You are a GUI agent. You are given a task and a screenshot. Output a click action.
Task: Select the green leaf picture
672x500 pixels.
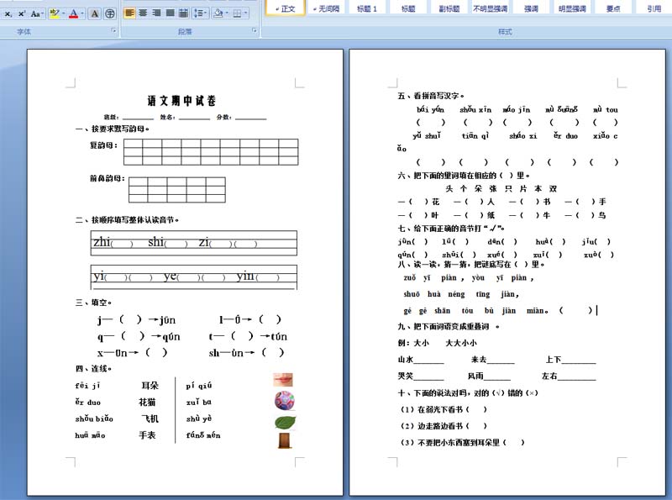pyautogui.click(x=285, y=423)
